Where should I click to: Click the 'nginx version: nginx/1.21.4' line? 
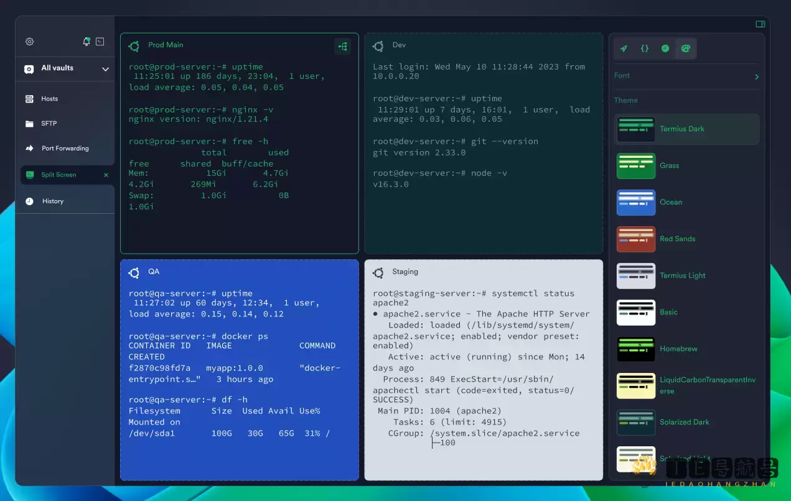pyautogui.click(x=199, y=119)
